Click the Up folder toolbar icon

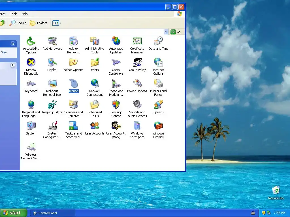pos(3,23)
